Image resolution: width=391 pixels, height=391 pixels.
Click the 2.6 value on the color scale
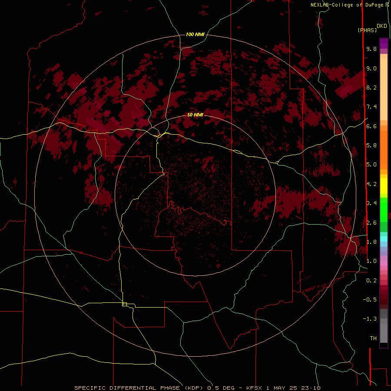point(371,223)
